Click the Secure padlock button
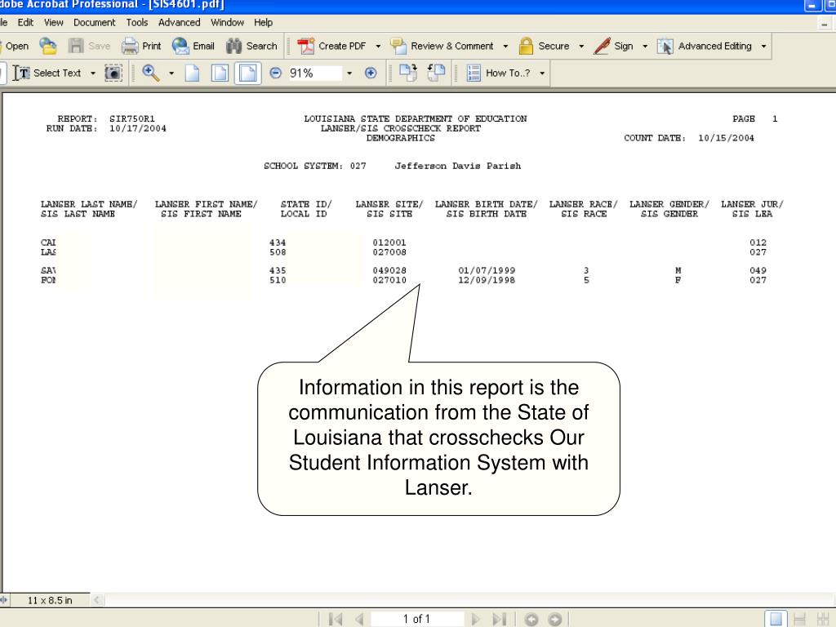The width and height of the screenshot is (836, 627). pyautogui.click(x=545, y=47)
